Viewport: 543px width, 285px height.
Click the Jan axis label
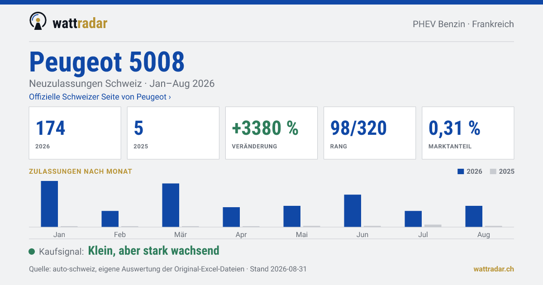click(59, 234)
